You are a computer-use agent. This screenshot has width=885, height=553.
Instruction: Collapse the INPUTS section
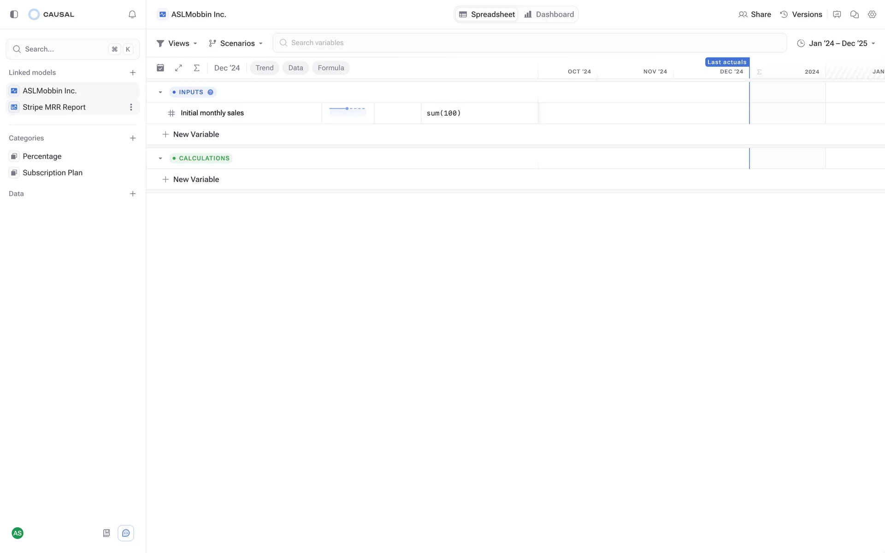[x=160, y=92]
